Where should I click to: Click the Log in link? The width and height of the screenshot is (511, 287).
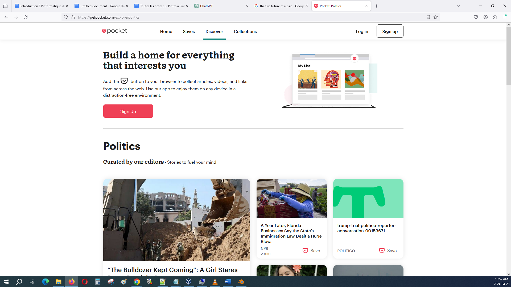(362, 31)
